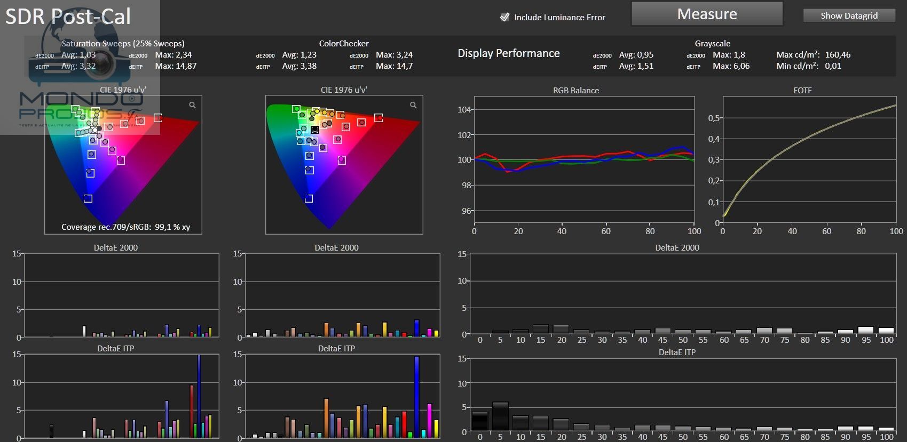The image size is (907, 442).
Task: Open the datagrid with Show Datagrid
Action: pyautogui.click(x=849, y=16)
